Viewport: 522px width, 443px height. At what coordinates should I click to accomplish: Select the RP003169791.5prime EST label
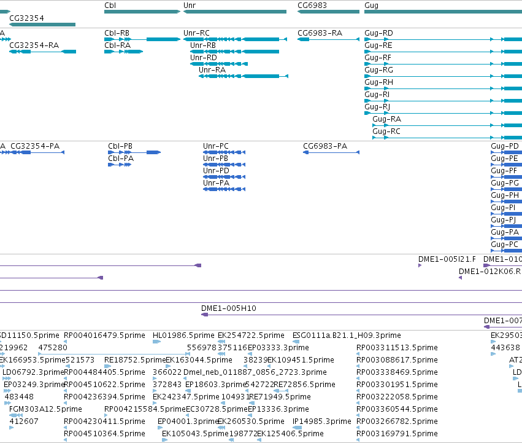pos(397,434)
